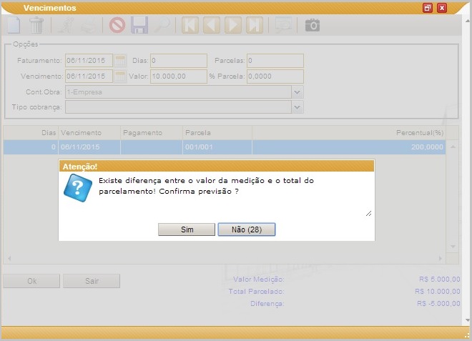The height and width of the screenshot is (341, 472).
Task: Click the new document icon in the toolbar
Action: tap(14, 25)
